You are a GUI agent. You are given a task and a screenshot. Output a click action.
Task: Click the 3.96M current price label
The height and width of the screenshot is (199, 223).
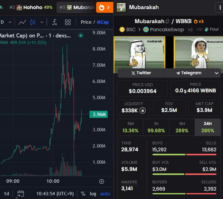99,114
